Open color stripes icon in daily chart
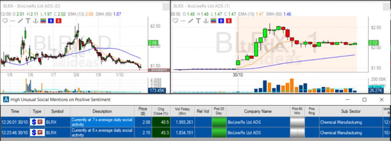The width and height of the screenshot is (391, 141). pyautogui.click(x=43, y=21)
